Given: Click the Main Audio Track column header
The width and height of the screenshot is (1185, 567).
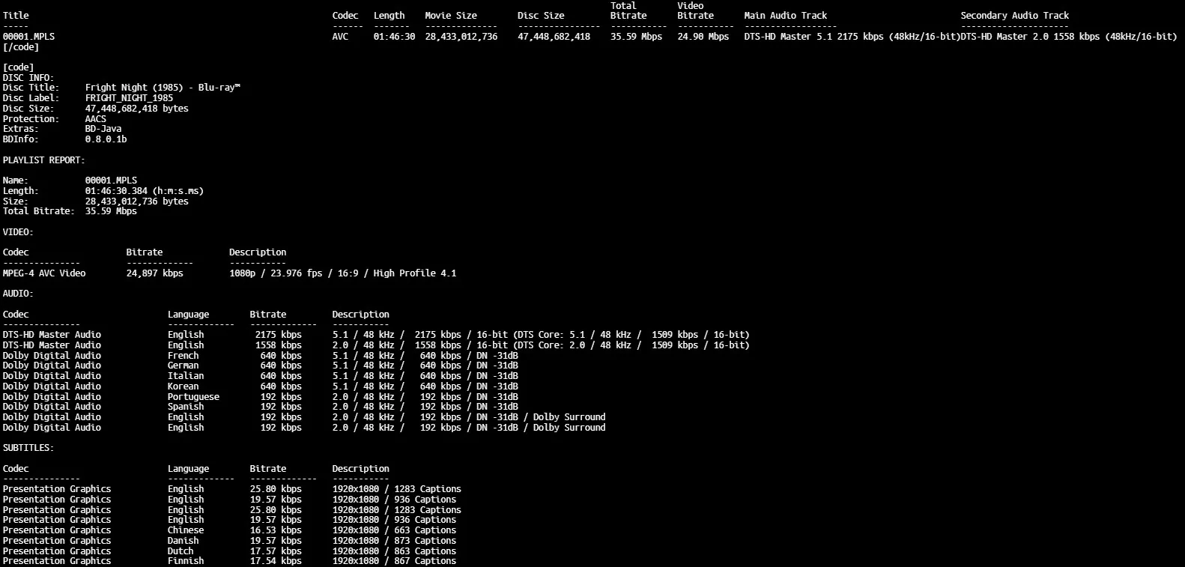Looking at the screenshot, I should pos(785,16).
